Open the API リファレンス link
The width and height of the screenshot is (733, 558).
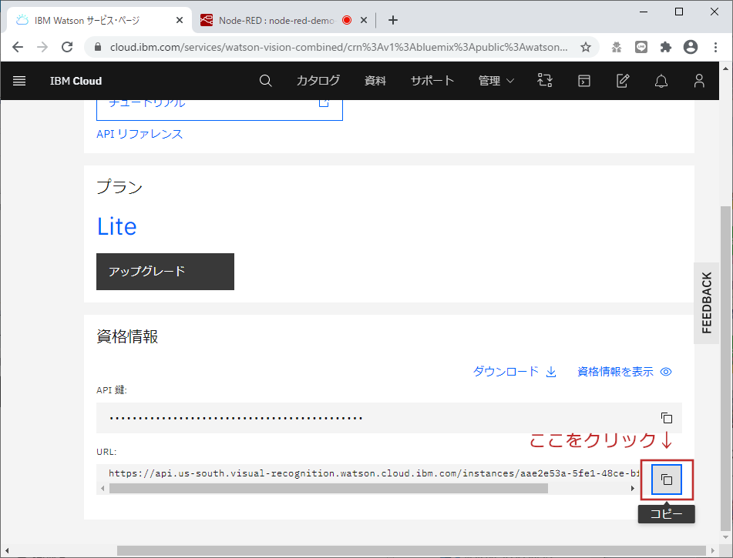(x=139, y=134)
